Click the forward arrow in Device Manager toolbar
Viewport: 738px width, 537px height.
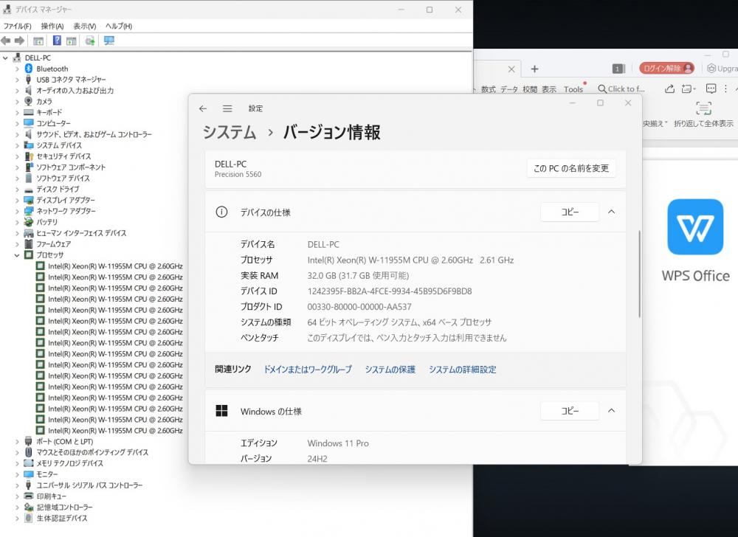[x=19, y=41]
